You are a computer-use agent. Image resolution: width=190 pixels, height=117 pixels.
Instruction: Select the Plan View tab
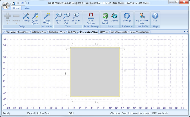point(11,32)
